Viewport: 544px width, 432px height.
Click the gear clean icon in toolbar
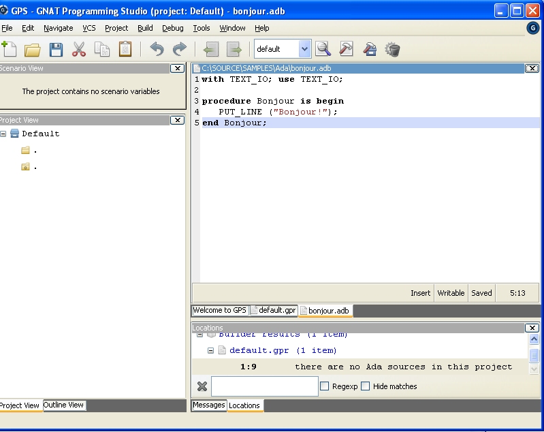392,49
